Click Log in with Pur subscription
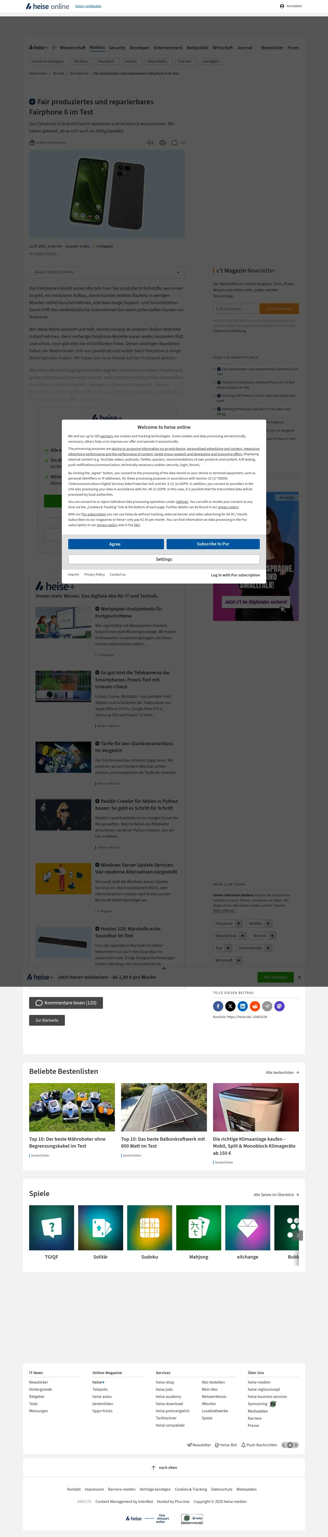The image size is (328, 1537). (x=236, y=575)
